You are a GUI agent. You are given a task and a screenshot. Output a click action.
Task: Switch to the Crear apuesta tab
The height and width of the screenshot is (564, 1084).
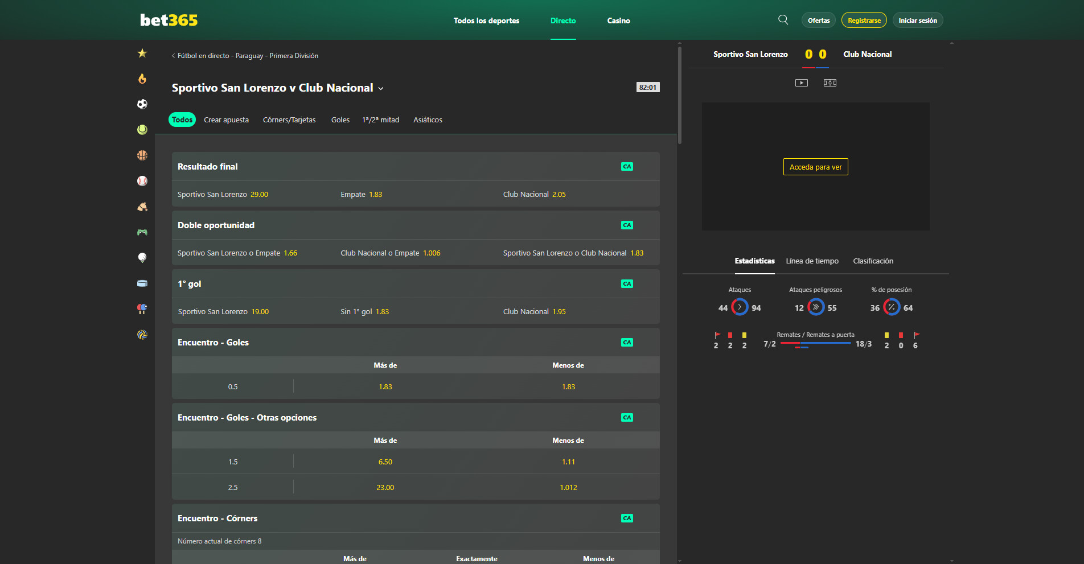pos(227,120)
